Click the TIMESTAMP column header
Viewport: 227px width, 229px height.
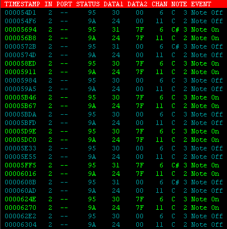tap(22, 4)
